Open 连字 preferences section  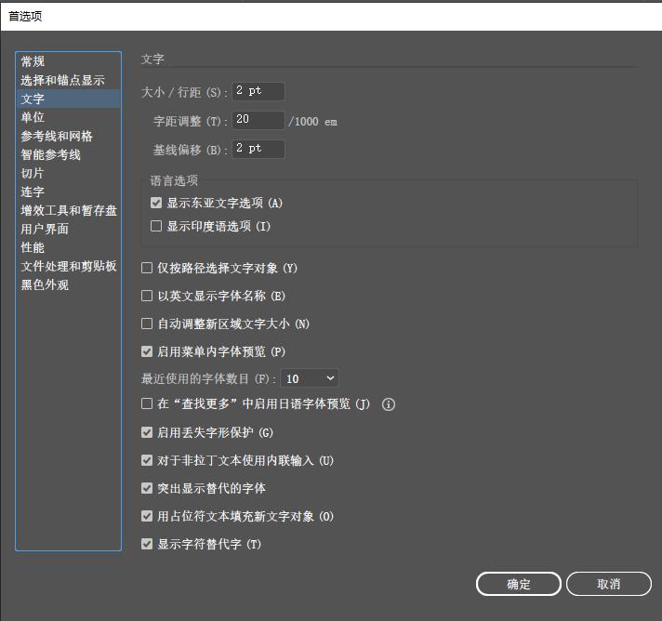coord(69,192)
